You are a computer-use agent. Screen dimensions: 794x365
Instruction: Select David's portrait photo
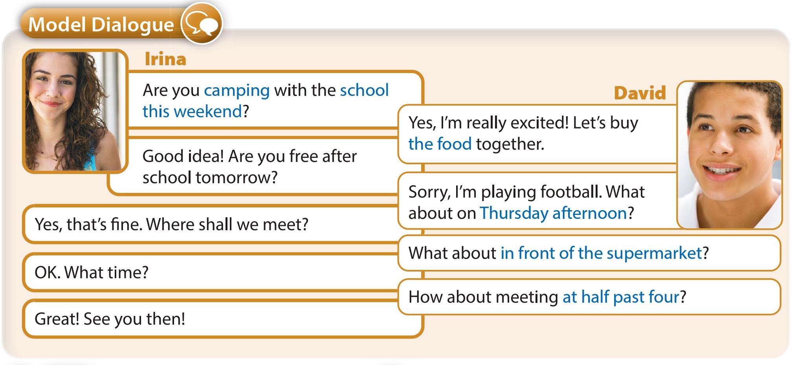[730, 155]
